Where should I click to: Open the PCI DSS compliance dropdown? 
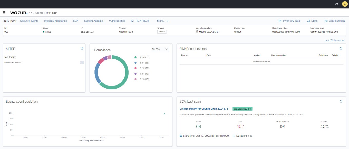pyautogui.click(x=160, y=49)
